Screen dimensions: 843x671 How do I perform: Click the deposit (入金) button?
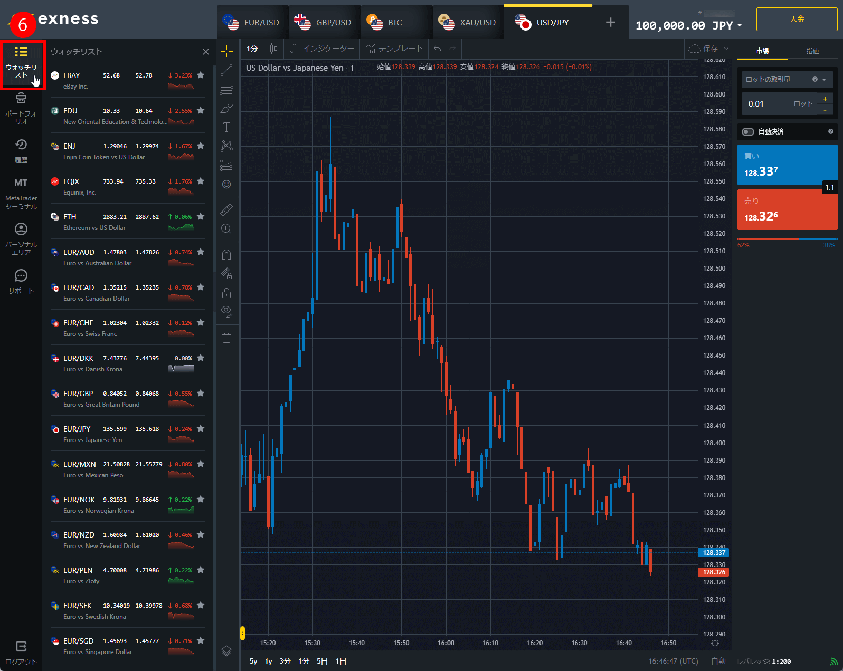click(797, 19)
